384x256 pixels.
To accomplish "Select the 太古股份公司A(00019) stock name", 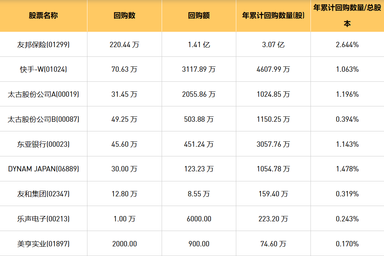I will 43,94.
